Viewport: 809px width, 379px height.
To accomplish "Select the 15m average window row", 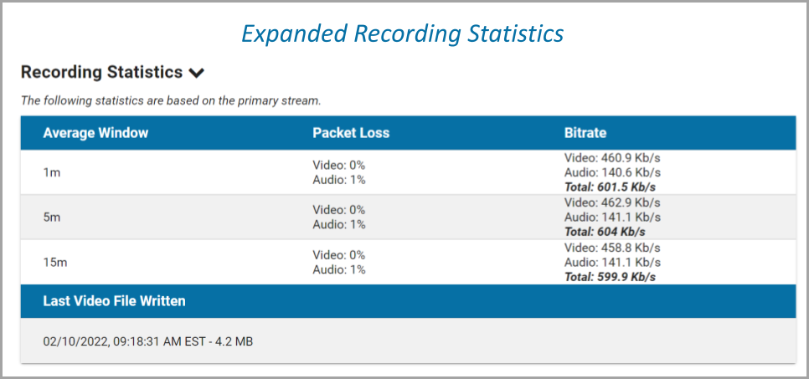I will click(54, 263).
